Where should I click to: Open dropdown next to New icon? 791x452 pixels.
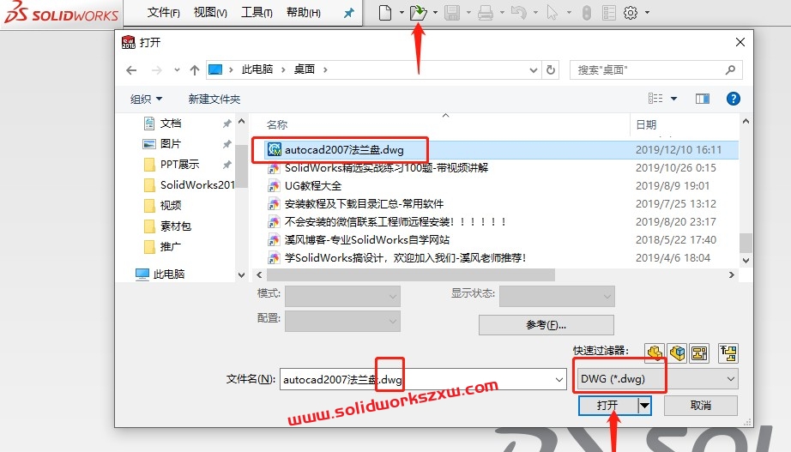pyautogui.click(x=402, y=13)
